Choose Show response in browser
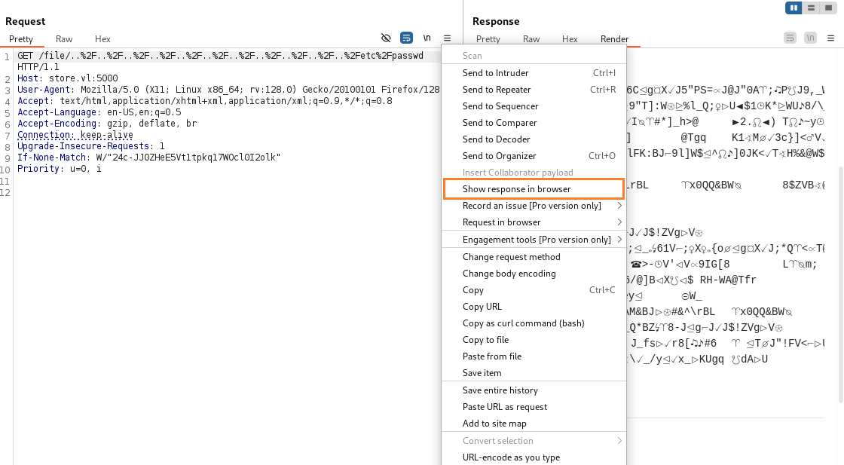Screen dimensions: 844x465 coord(534,189)
